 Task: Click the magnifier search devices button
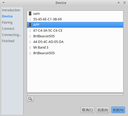[30, 99]
